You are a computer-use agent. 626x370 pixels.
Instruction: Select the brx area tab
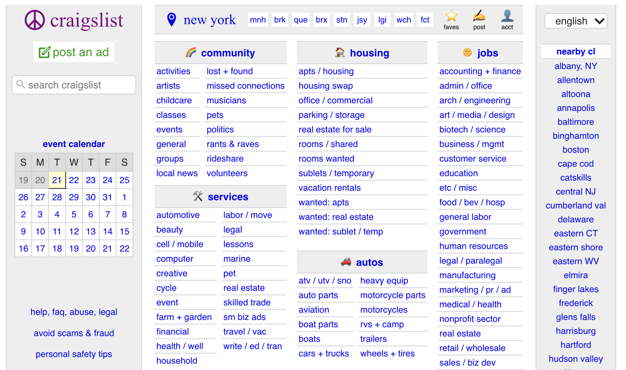321,20
